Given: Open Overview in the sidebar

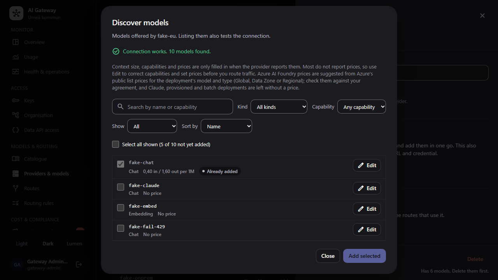Looking at the screenshot, I should coord(48,42).
